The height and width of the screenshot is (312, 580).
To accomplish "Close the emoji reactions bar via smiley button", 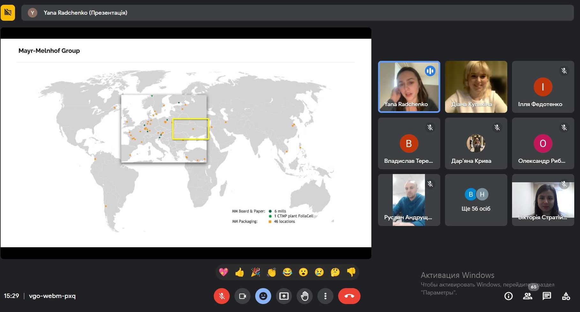I will 263,296.
